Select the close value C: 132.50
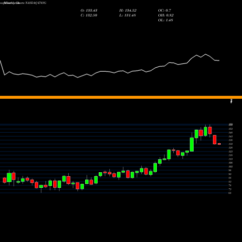Viewport: 242px width, 242px height. pos(89,15)
